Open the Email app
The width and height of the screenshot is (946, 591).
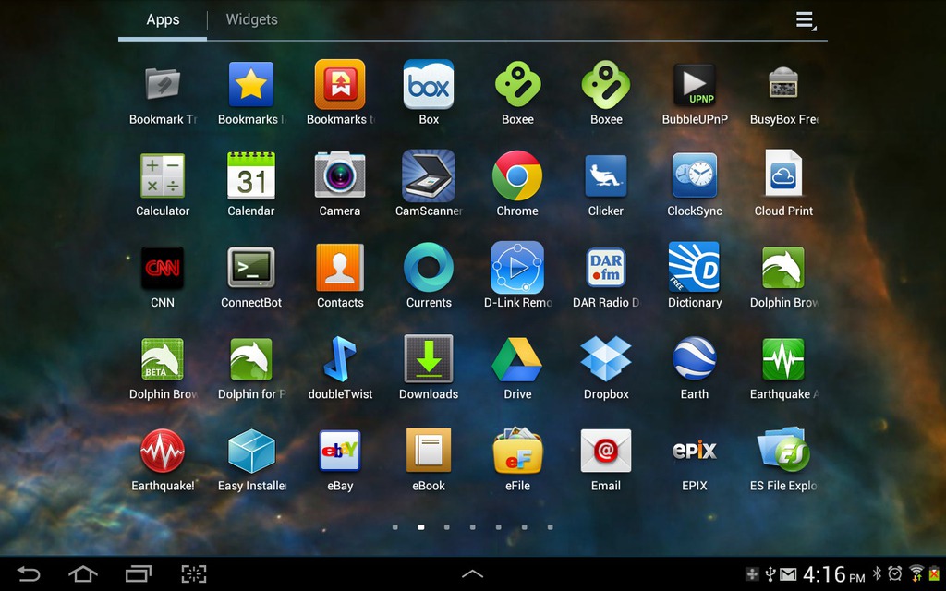606,451
